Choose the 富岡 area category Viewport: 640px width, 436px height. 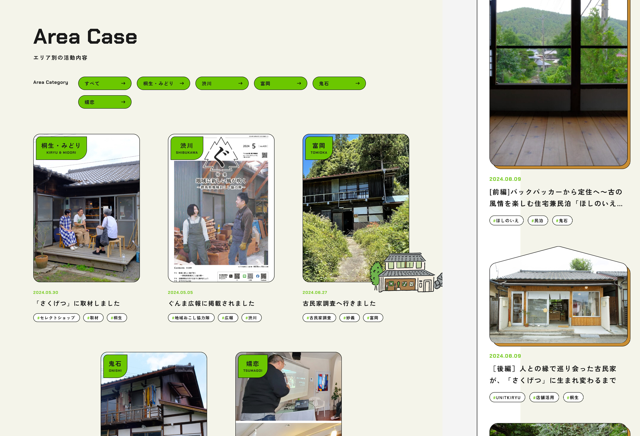280,83
